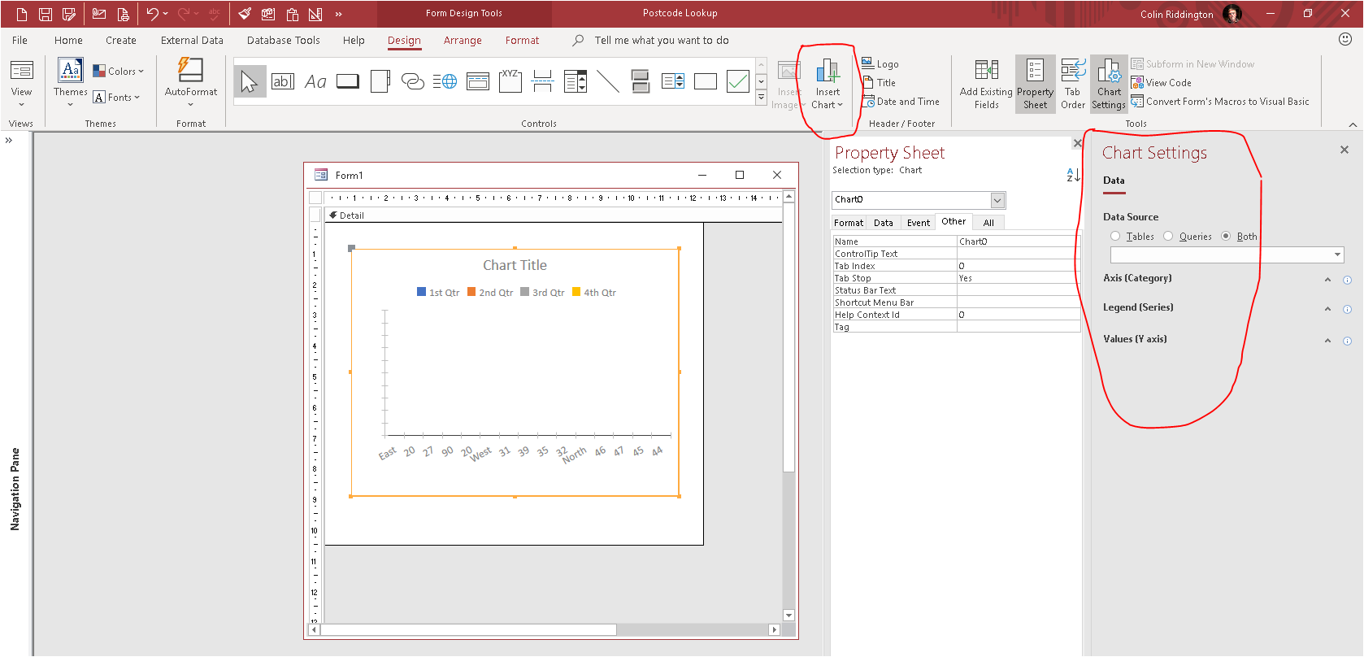Open the Format tab in Property Sheet

tap(849, 223)
